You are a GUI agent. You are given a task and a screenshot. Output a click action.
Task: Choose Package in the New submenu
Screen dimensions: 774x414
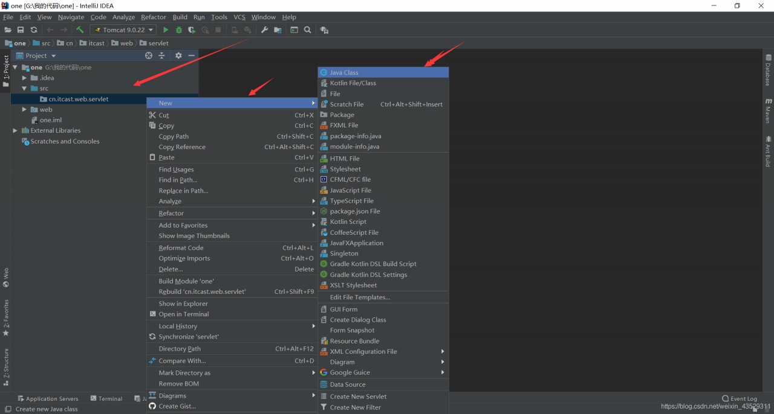coord(383,115)
